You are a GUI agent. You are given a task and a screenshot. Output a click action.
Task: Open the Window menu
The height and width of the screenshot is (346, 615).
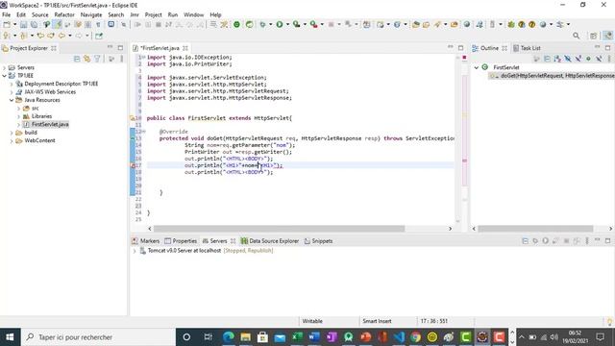pos(194,14)
